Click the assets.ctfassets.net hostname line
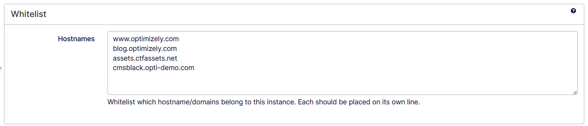 (145, 58)
